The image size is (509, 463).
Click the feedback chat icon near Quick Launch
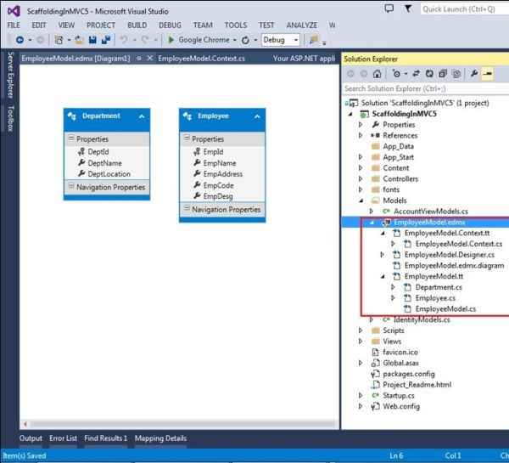389,8
